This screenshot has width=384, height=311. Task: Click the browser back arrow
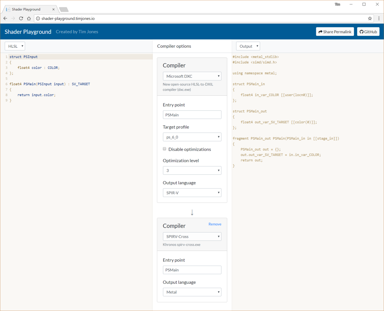[5, 18]
